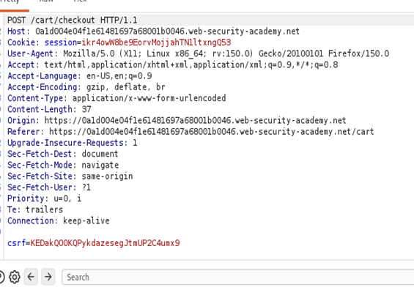Go to next search match arrow
The height and width of the screenshot is (293, 414).
coord(48,277)
